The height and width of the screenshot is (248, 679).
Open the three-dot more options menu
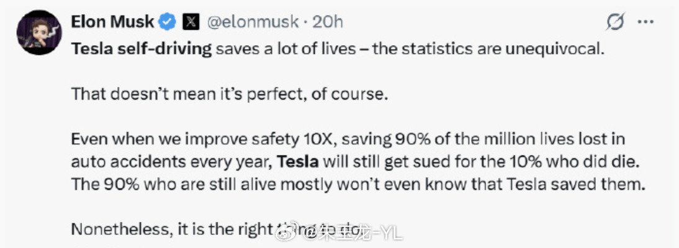click(646, 23)
